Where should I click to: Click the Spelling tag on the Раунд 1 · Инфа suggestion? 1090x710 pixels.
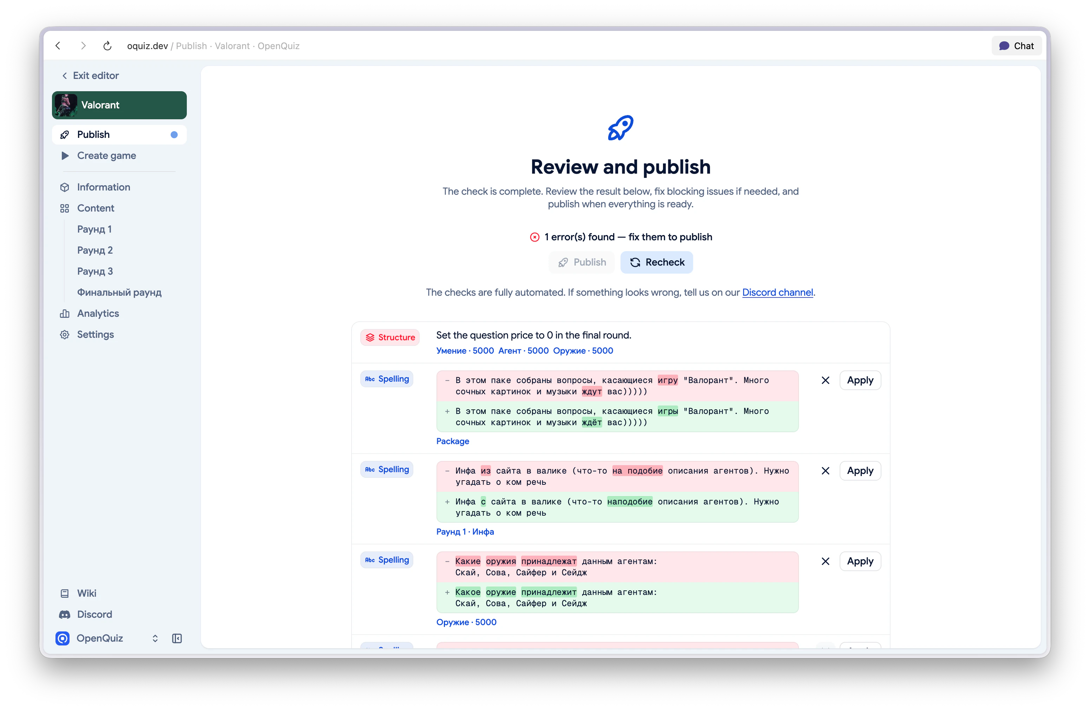tap(387, 469)
